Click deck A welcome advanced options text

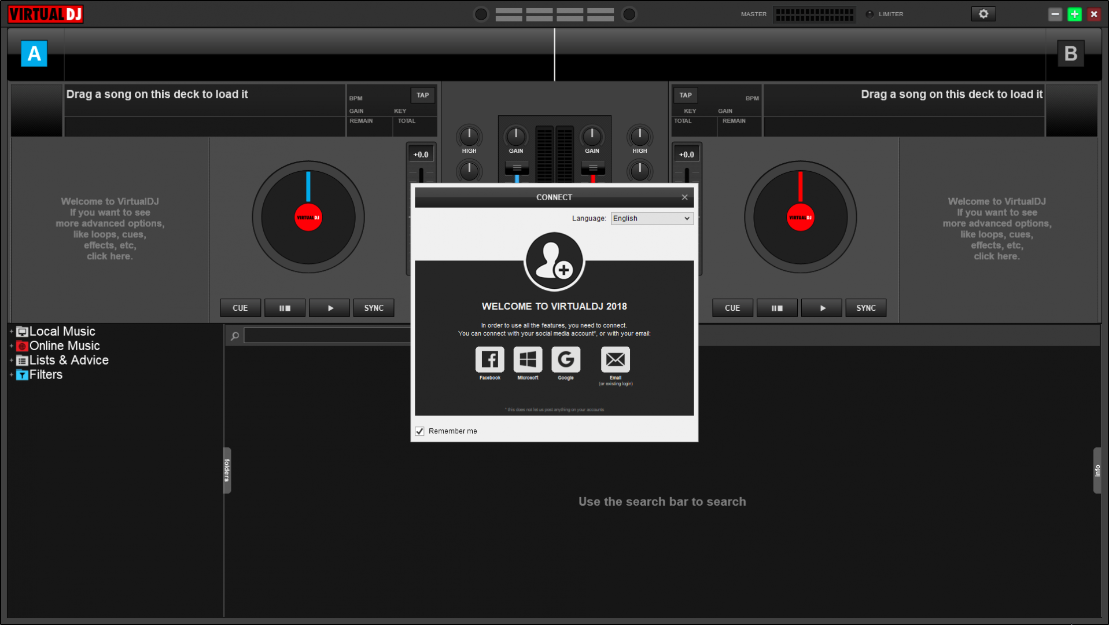point(110,229)
